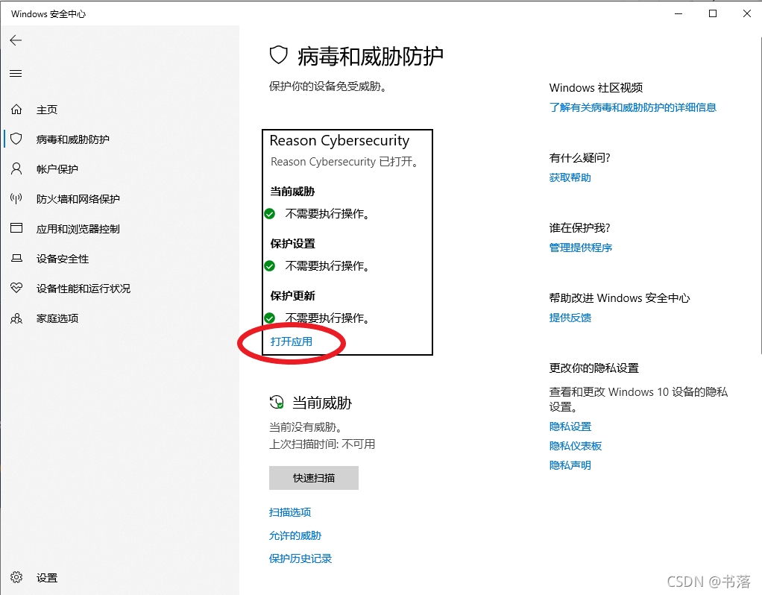Viewport: 762px width, 595px height.
Task: Click 获取帮助 link
Action: click(570, 177)
